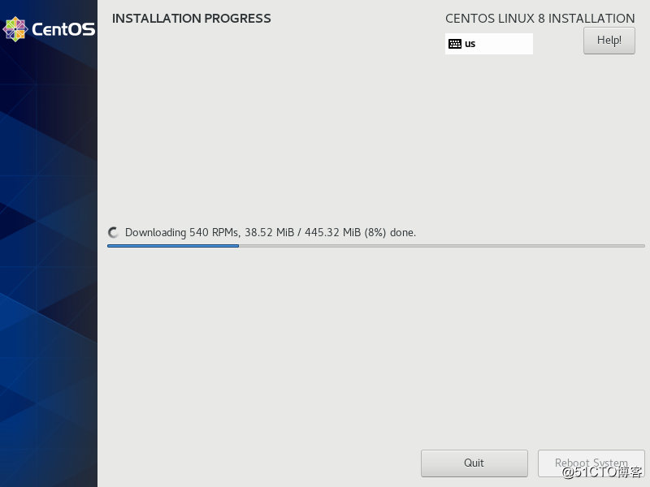Click the Downloading 540 RPMs status text

click(271, 233)
